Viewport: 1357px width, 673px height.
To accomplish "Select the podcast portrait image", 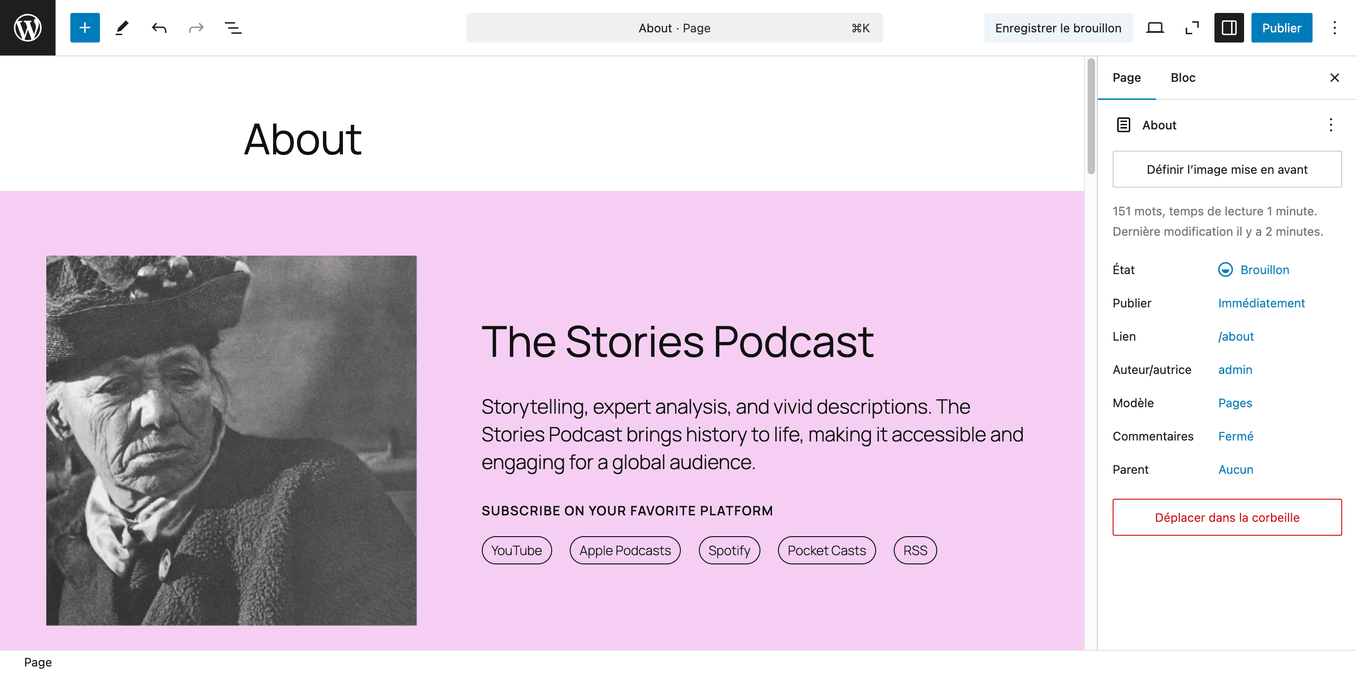I will pos(231,441).
